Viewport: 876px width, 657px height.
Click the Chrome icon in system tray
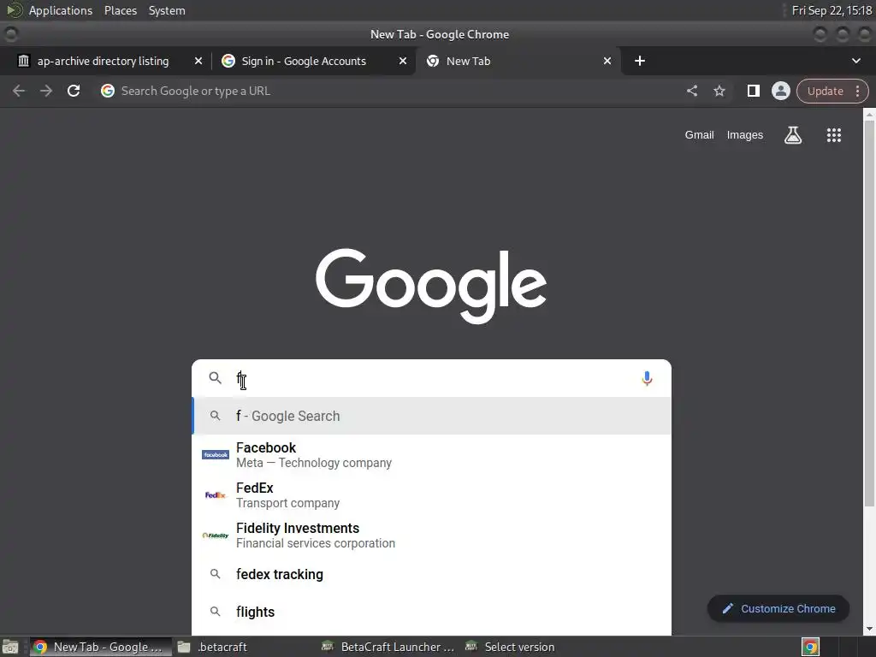811,647
